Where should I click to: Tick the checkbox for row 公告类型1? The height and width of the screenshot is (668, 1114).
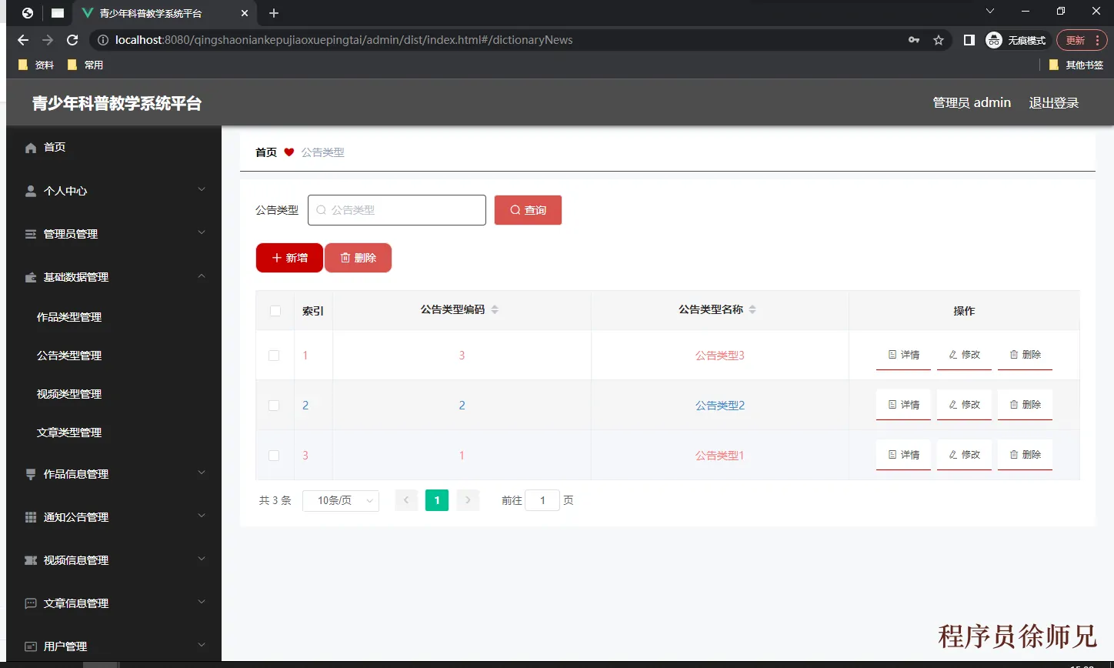[x=274, y=456]
